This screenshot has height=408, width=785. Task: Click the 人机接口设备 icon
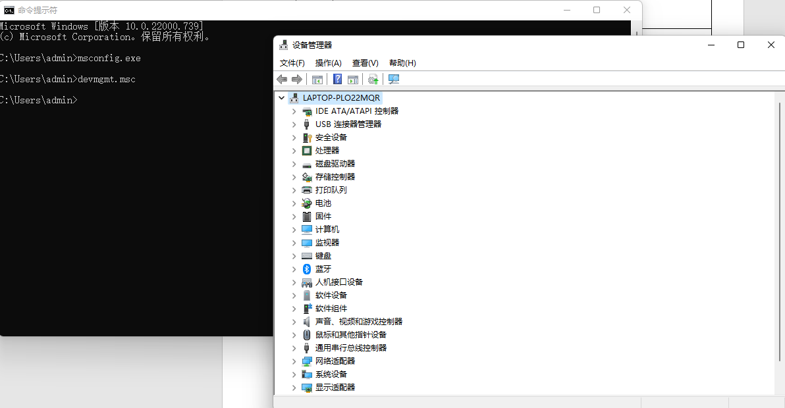pos(307,282)
